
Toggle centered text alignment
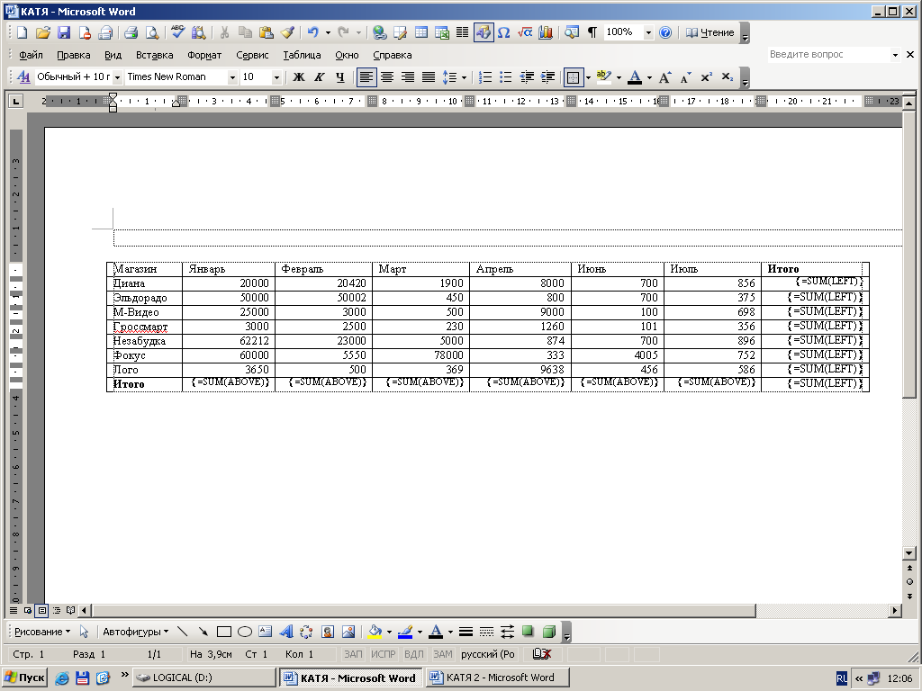coord(387,77)
